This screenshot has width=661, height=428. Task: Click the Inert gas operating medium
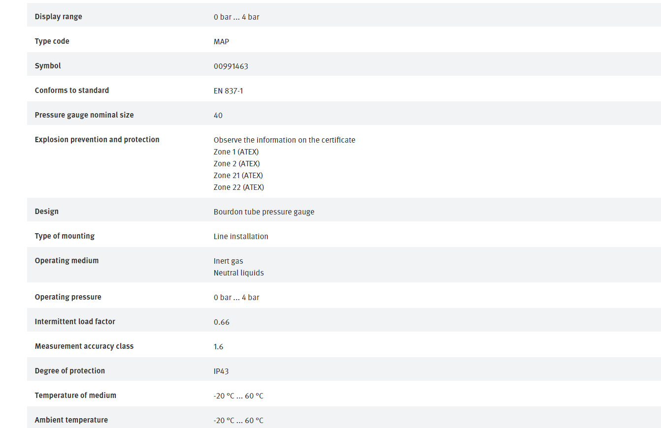pyautogui.click(x=228, y=261)
